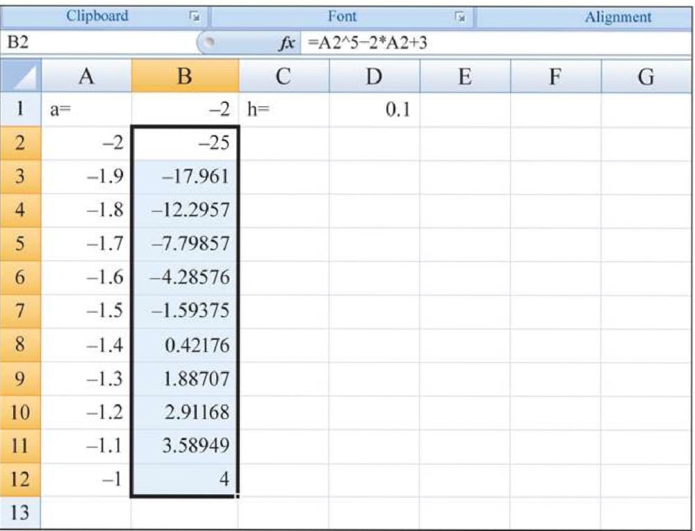This screenshot has height=531, width=695.
Task: Click cell A12 showing -1
Action: pos(86,480)
